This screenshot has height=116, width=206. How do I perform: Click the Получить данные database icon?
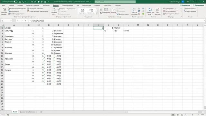pos(4,10)
